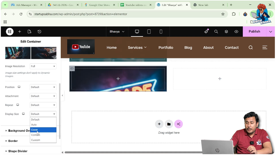
Task: Preview changes with the eye icon
Action: [x=236, y=32]
